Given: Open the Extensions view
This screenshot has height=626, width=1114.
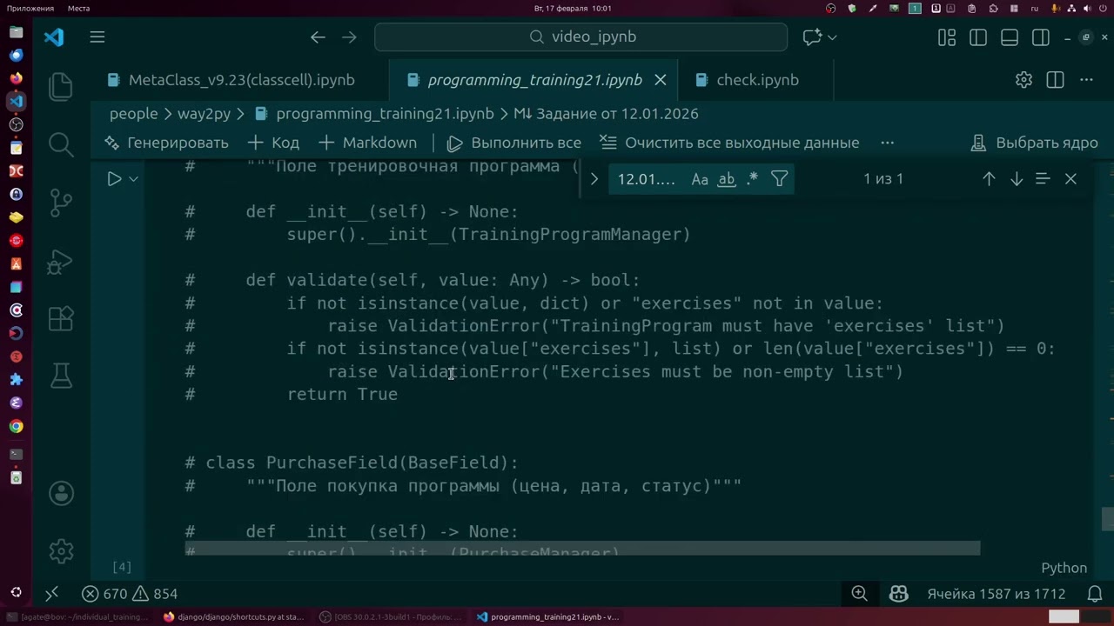Looking at the screenshot, I should tap(61, 318).
